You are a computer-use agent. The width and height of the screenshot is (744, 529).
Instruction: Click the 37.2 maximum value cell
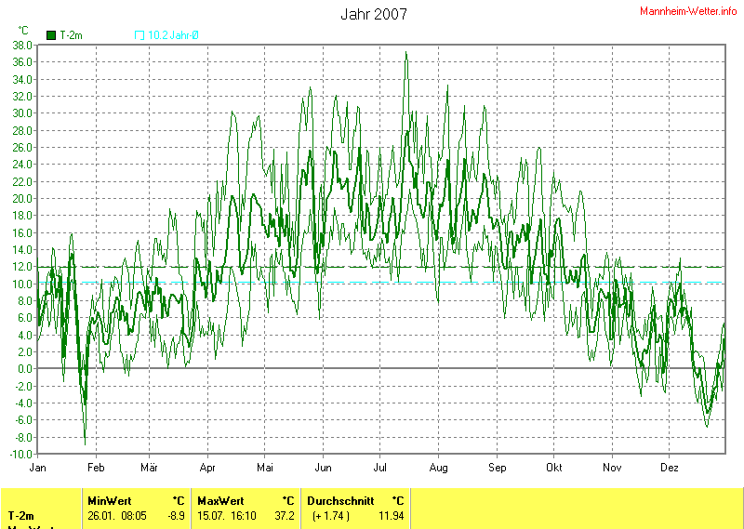pyautogui.click(x=284, y=515)
